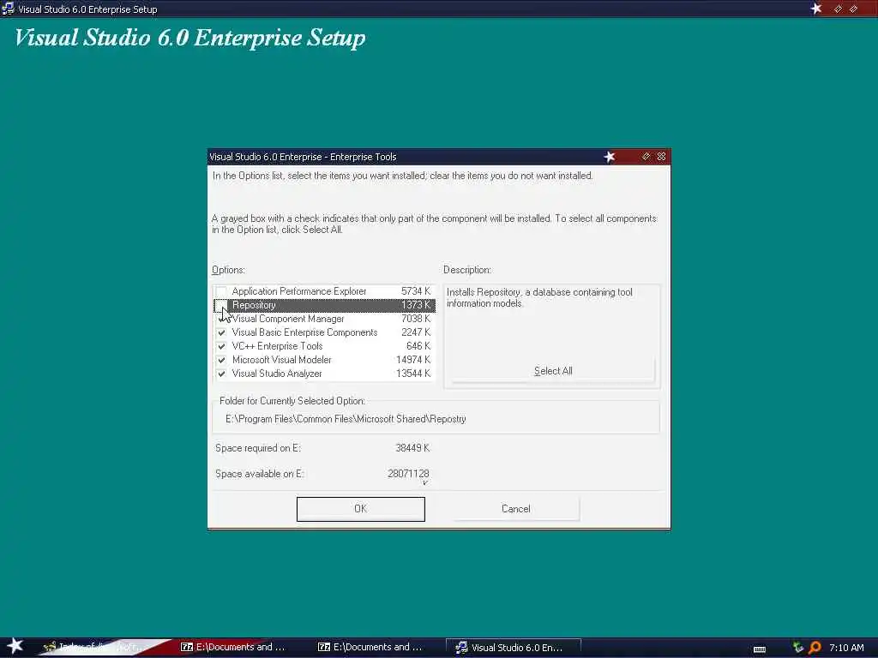The image size is (878, 658).
Task: Click the 7z icon of the second E:\Documents taskbar item
Action: point(324,647)
